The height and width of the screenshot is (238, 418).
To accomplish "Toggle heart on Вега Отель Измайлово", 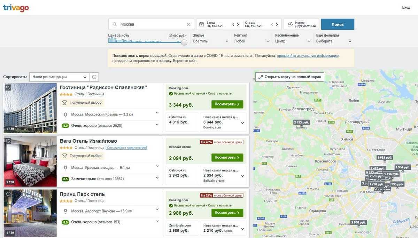I will [x=8, y=141].
